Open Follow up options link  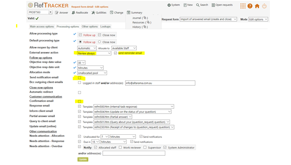pos(41,58)
